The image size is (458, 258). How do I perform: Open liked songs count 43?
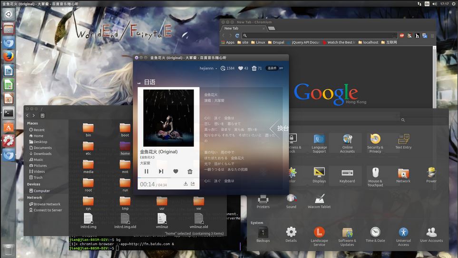[x=243, y=68]
